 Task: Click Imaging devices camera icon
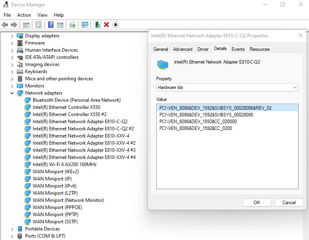tap(20, 64)
